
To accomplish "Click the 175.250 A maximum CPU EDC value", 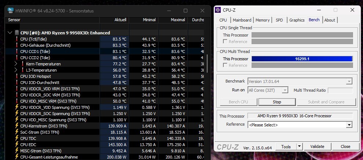I will [176, 145].
